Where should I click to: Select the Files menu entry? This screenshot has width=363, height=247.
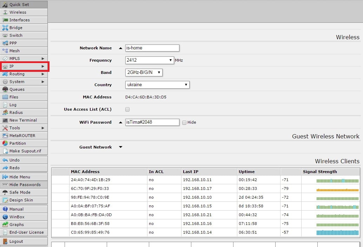pos(24,97)
